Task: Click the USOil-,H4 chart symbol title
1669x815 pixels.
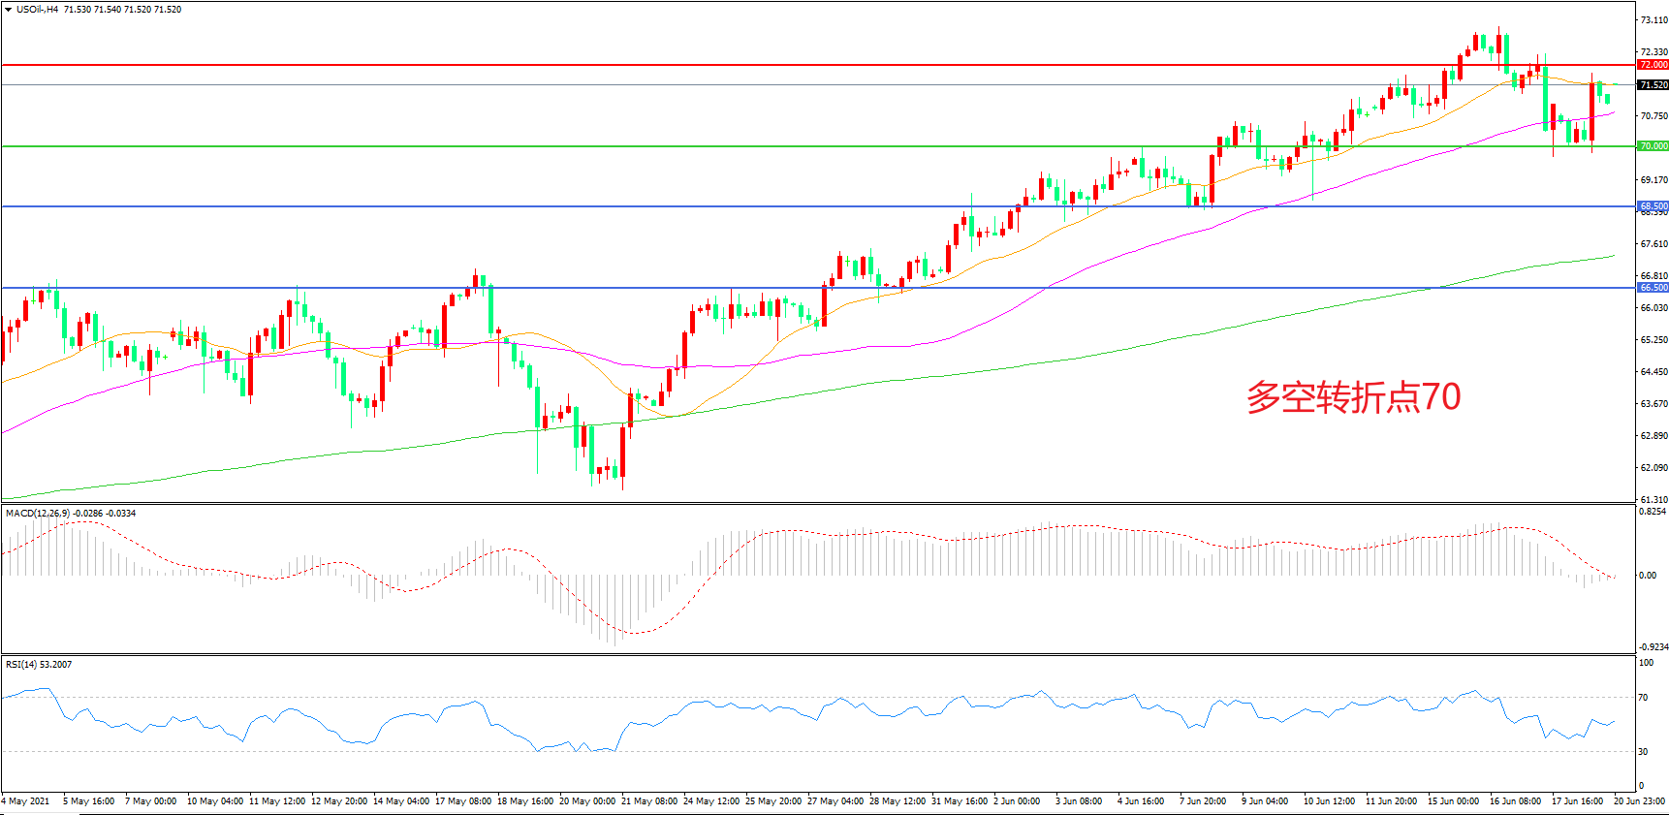Action: tap(37, 10)
